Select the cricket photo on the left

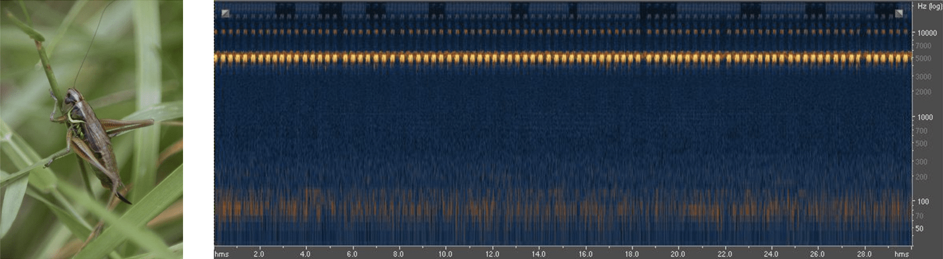pyautogui.click(x=91, y=129)
